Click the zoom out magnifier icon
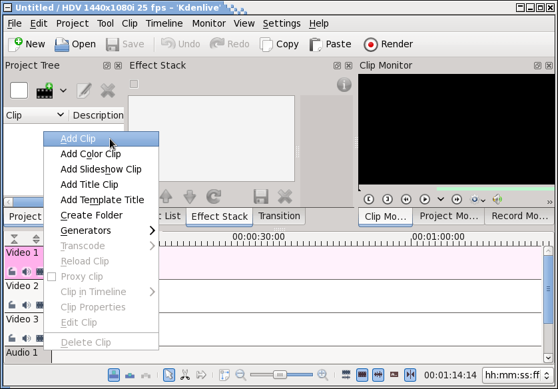This screenshot has height=389, width=558. (241, 375)
